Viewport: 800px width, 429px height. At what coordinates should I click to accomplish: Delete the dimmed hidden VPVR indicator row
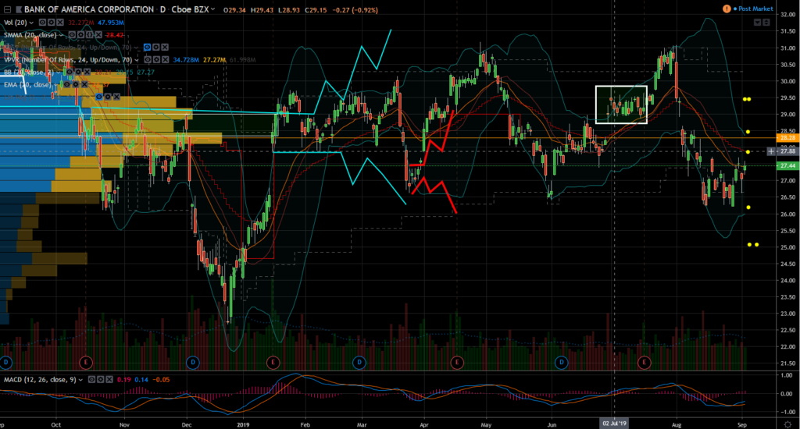tap(165, 48)
